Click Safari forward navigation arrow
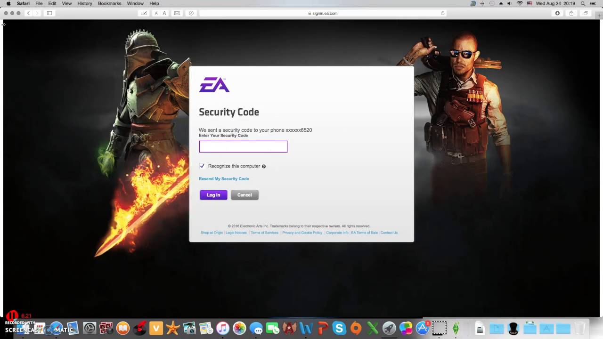The height and width of the screenshot is (339, 603). pyautogui.click(x=37, y=13)
